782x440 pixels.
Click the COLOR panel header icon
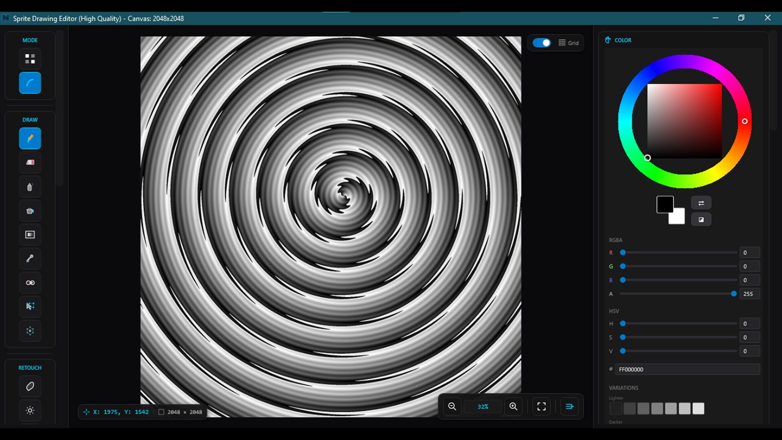click(x=608, y=40)
